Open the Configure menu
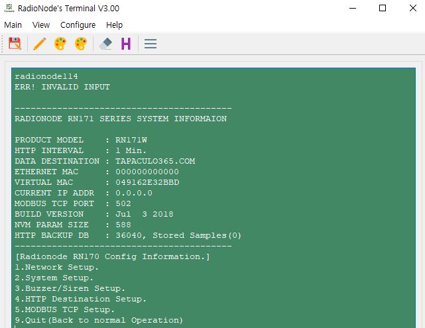Screen dimensions: 425x328 [x=78, y=25]
